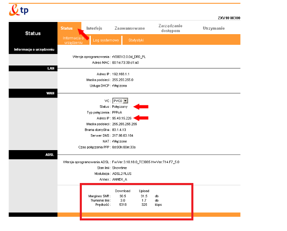287x231 pixels.
Task: Click the Upload column header
Action: point(144,191)
